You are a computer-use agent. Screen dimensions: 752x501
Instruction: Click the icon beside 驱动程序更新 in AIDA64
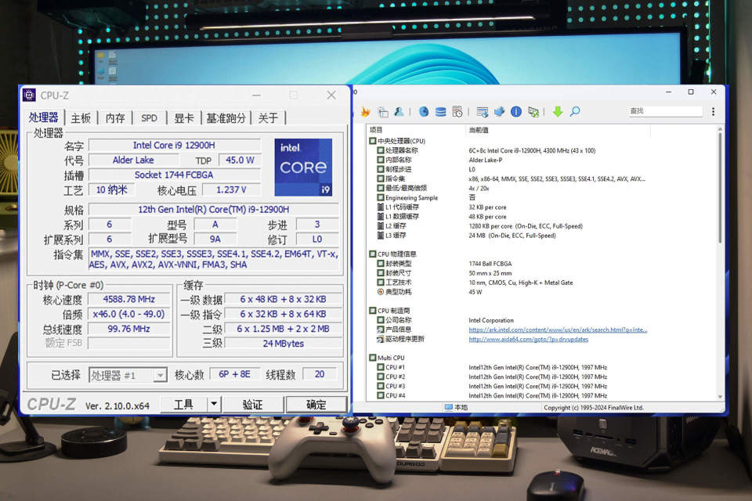pos(381,339)
